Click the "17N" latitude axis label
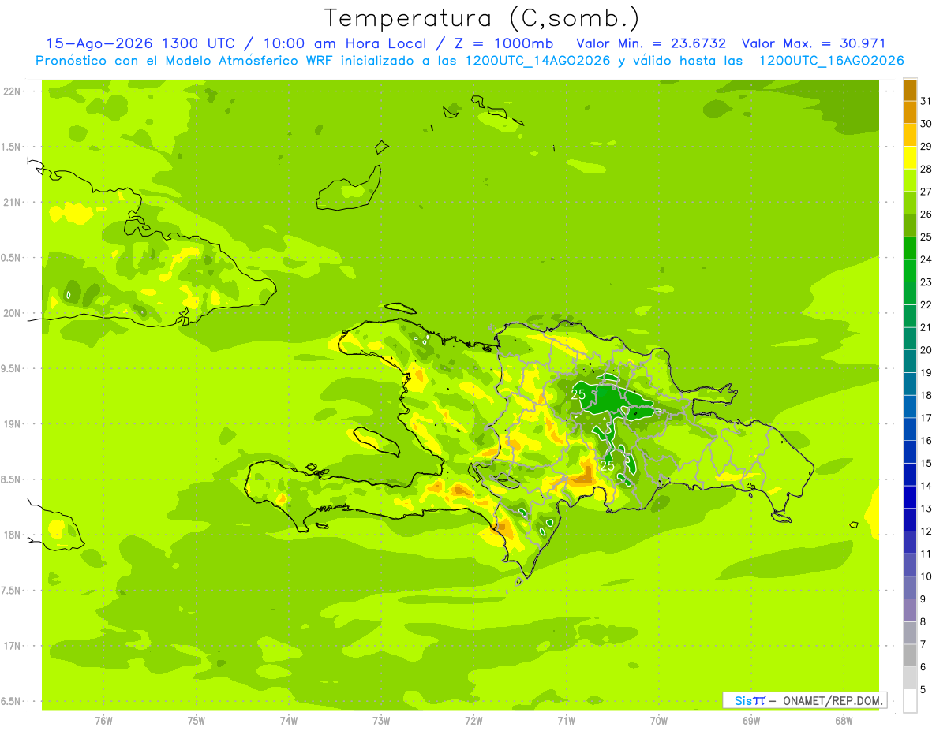Screen dimensions: 947x731 pos(12,646)
